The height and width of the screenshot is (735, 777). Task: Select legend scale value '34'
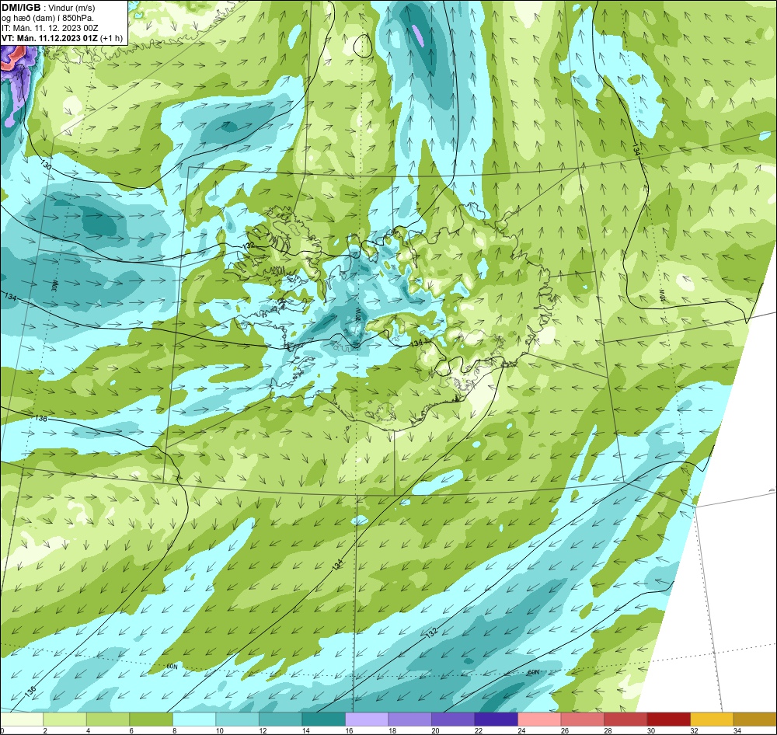pos(737,730)
